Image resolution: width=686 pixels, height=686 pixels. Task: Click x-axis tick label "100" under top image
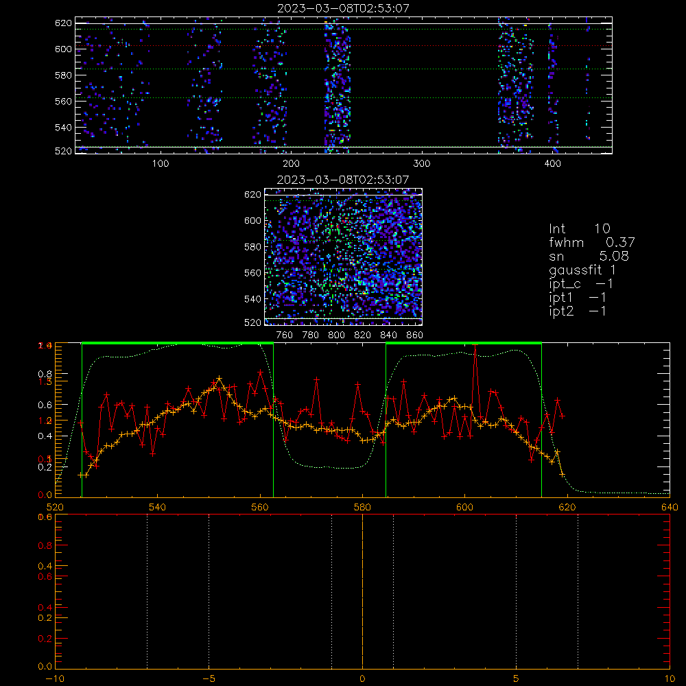(161, 164)
